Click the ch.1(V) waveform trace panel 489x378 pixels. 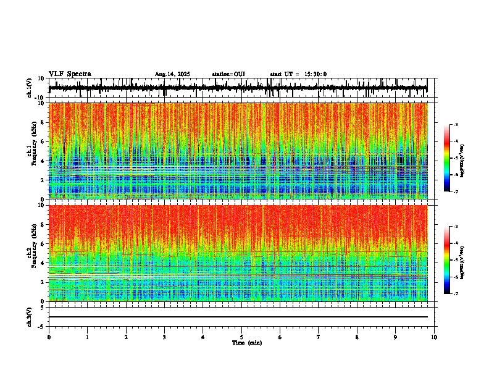241,88
